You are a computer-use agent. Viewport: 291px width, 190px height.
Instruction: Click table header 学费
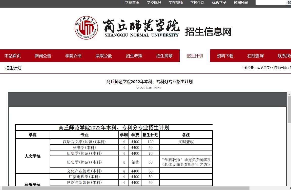click(135, 135)
